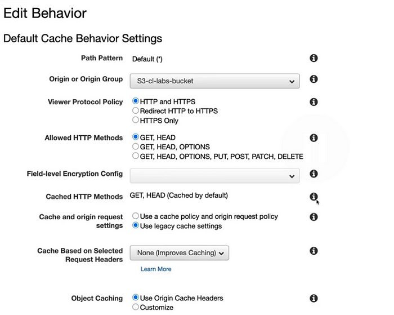
Task: Show info for Cache Based on Selected Request Headers
Action: [314, 251]
